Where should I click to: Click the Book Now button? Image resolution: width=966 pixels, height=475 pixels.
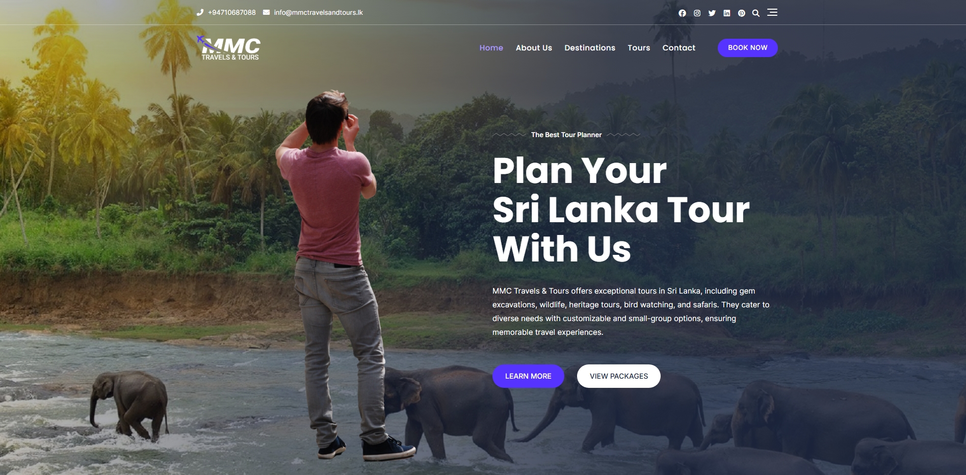pos(747,48)
